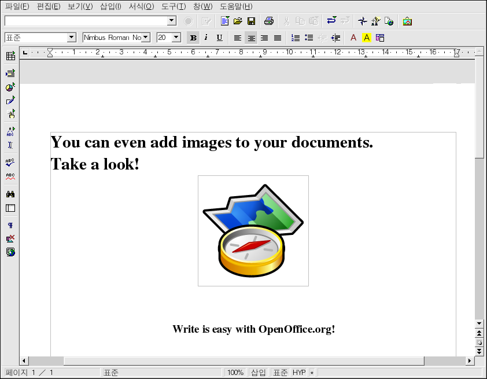Click the Open file folder icon
Screen dimensions: 487x379
(238, 21)
